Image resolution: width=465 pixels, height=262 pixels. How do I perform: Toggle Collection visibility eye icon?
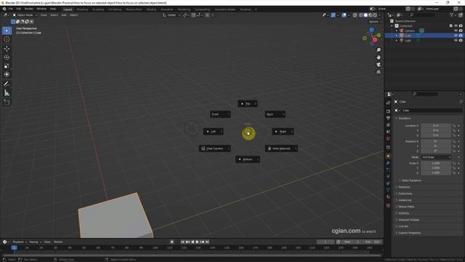456,26
